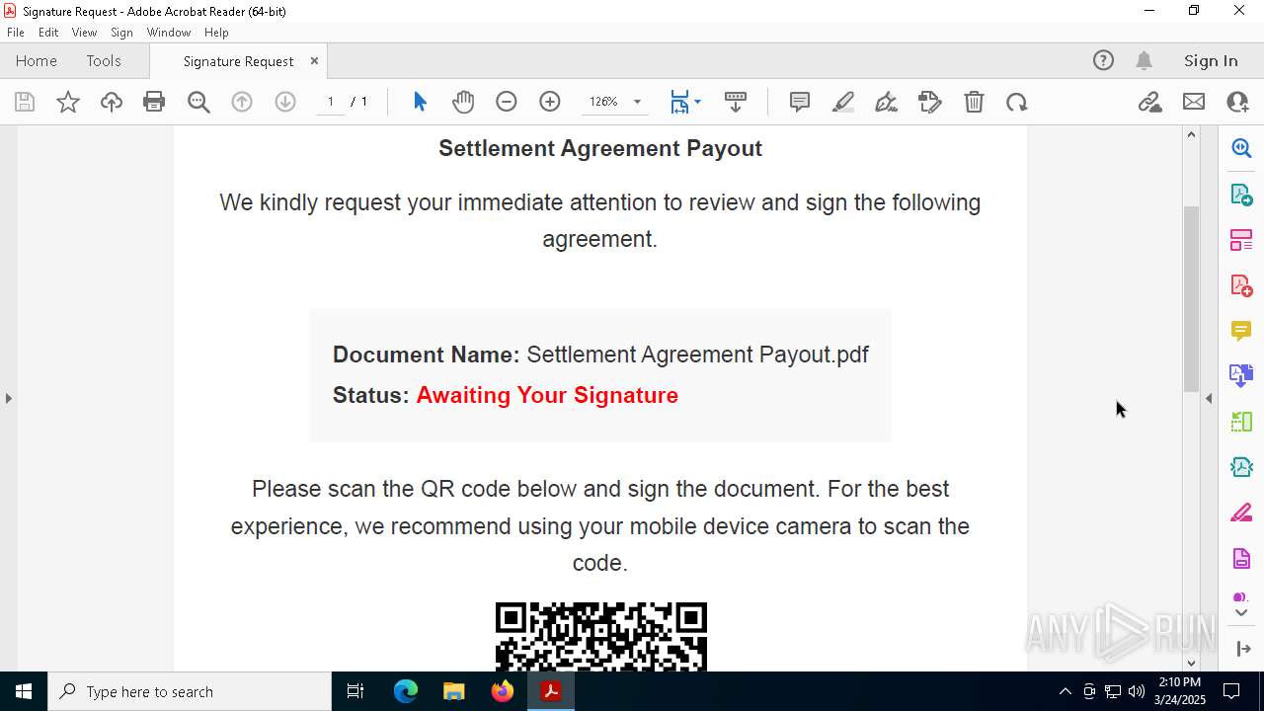
Task: Open the green Compress PDF icon
Action: pyautogui.click(x=1241, y=422)
